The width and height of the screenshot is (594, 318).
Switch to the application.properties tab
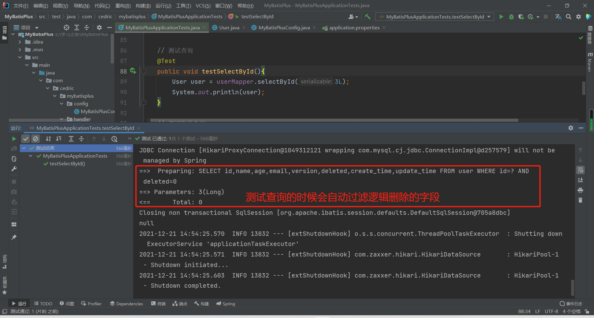[x=354, y=28]
